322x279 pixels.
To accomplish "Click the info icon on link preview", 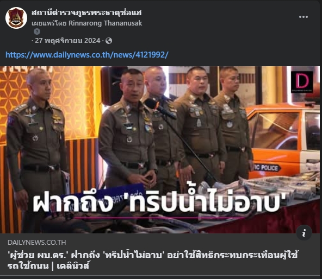I will (x=304, y=233).
